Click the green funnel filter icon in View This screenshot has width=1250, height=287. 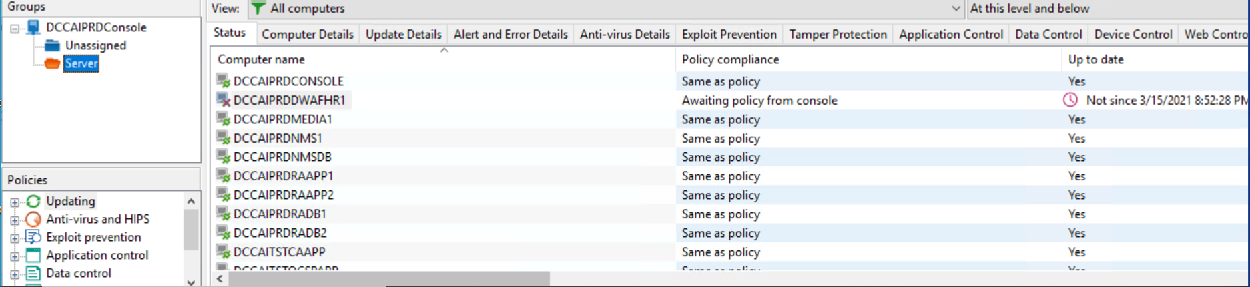(x=258, y=8)
